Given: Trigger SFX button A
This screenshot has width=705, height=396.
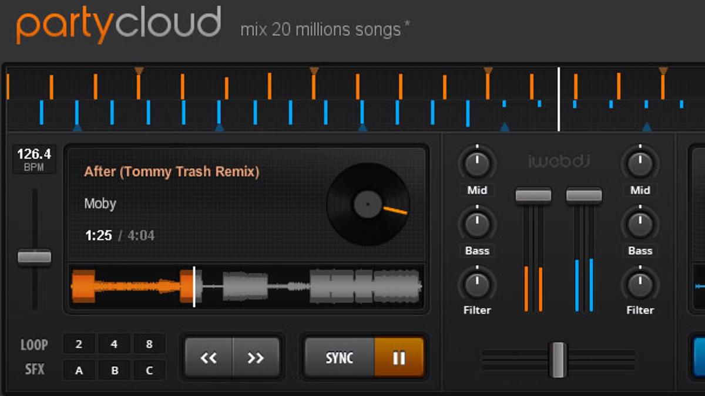Looking at the screenshot, I should (79, 370).
